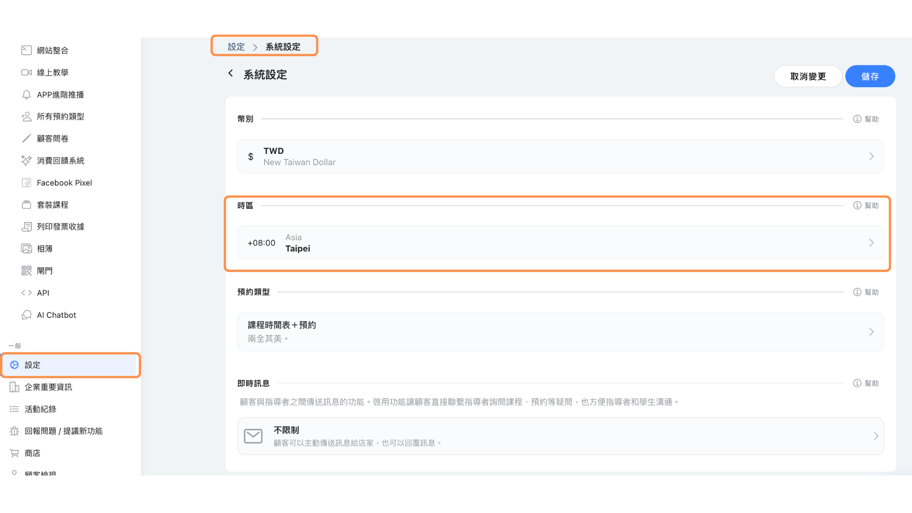Viewport: 912px width, 513px height.
Task: Click the envelope icon in 不限制 row
Action: point(253,436)
